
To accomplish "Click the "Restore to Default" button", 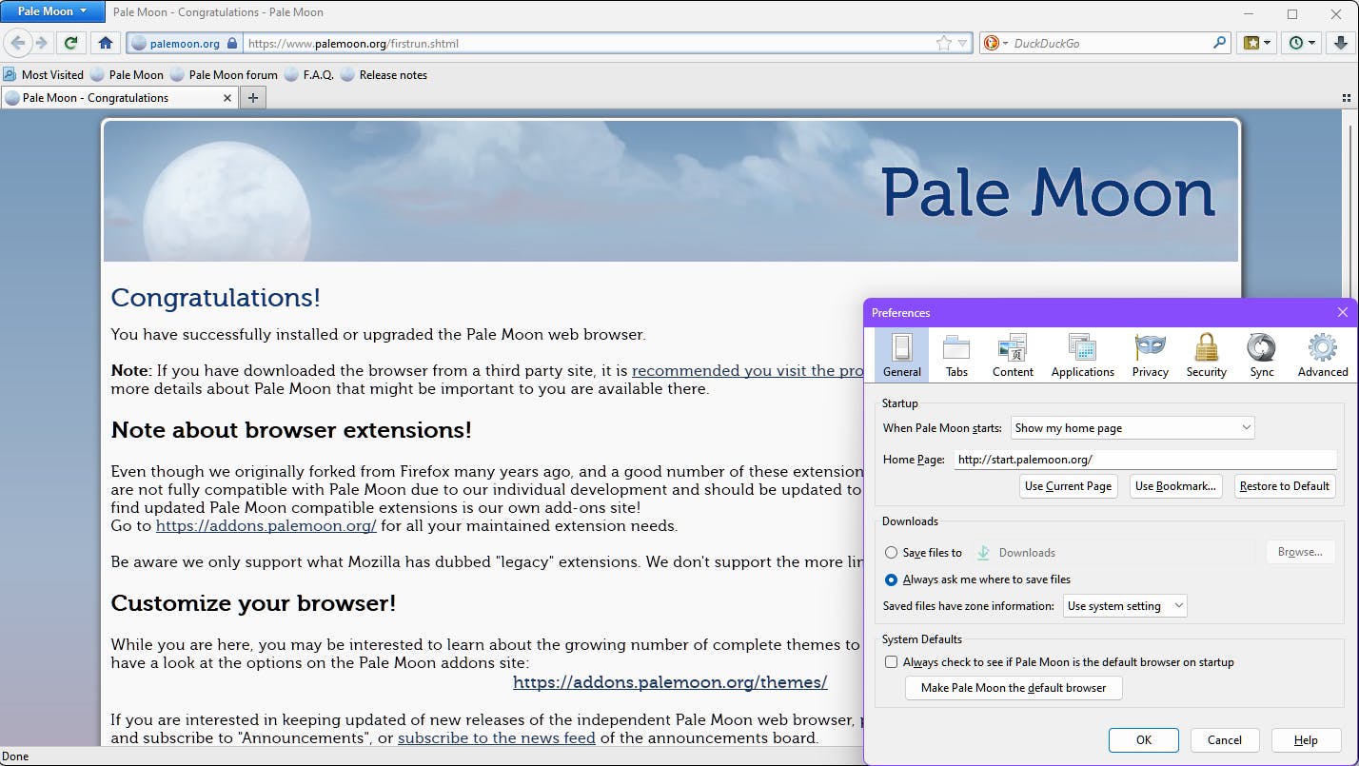I will tap(1284, 486).
